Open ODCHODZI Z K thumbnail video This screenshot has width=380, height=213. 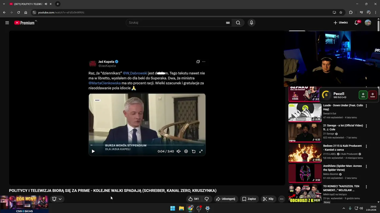pyautogui.click(x=305, y=193)
